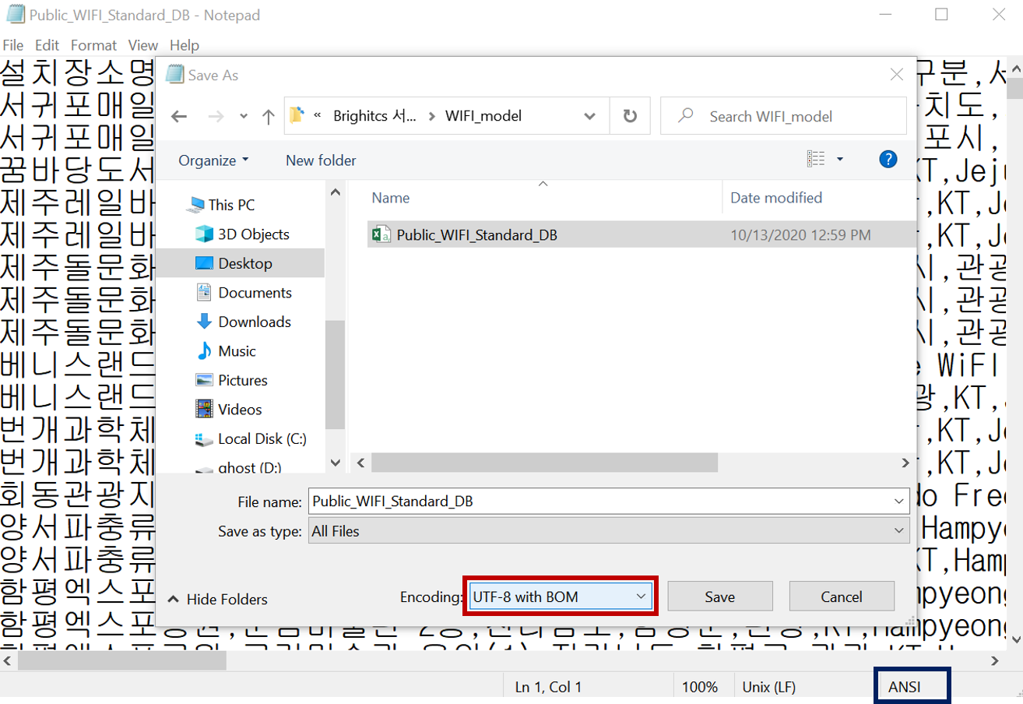Viewport: 1023px width, 704px height.
Task: Open the Format menu in Notepad
Action: [x=93, y=45]
